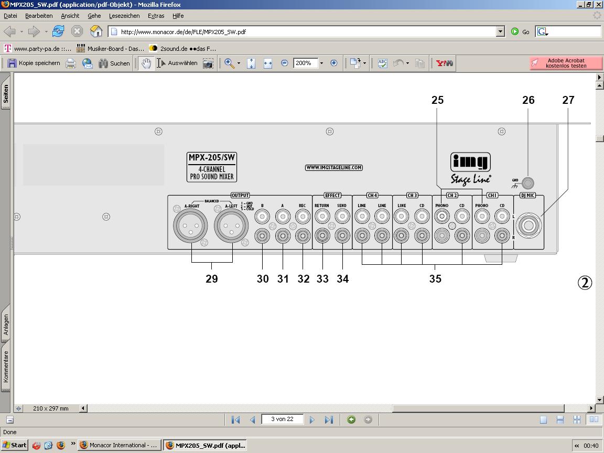Open the dropdown next to the undo arrow

coord(407,63)
